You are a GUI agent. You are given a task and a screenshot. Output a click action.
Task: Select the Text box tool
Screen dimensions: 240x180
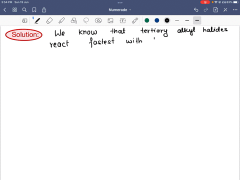pos(122,20)
